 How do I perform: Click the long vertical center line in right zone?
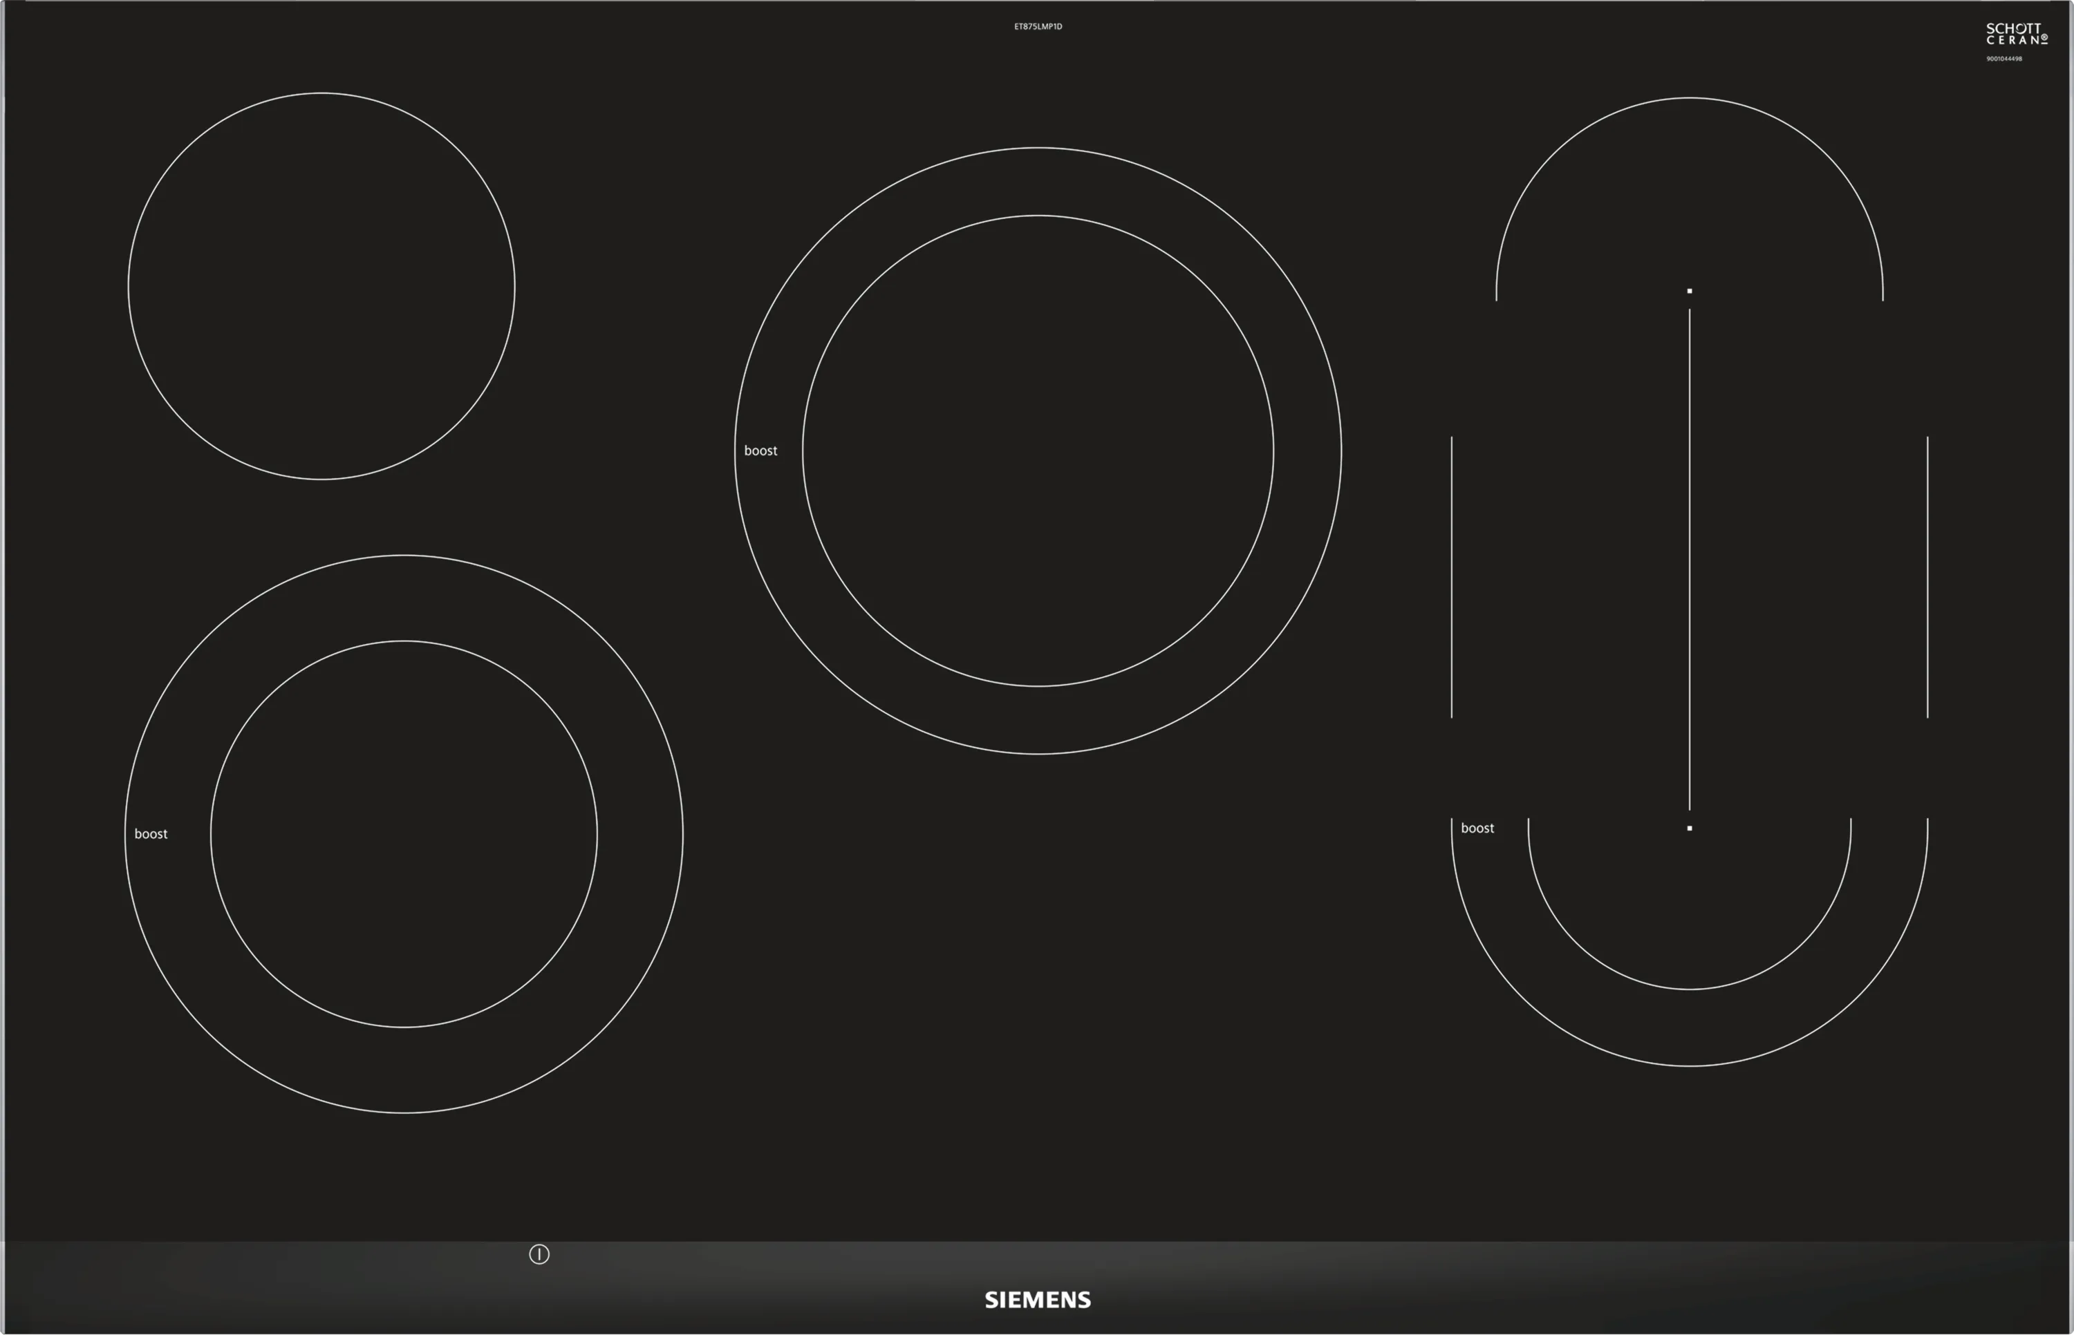[1689, 559]
